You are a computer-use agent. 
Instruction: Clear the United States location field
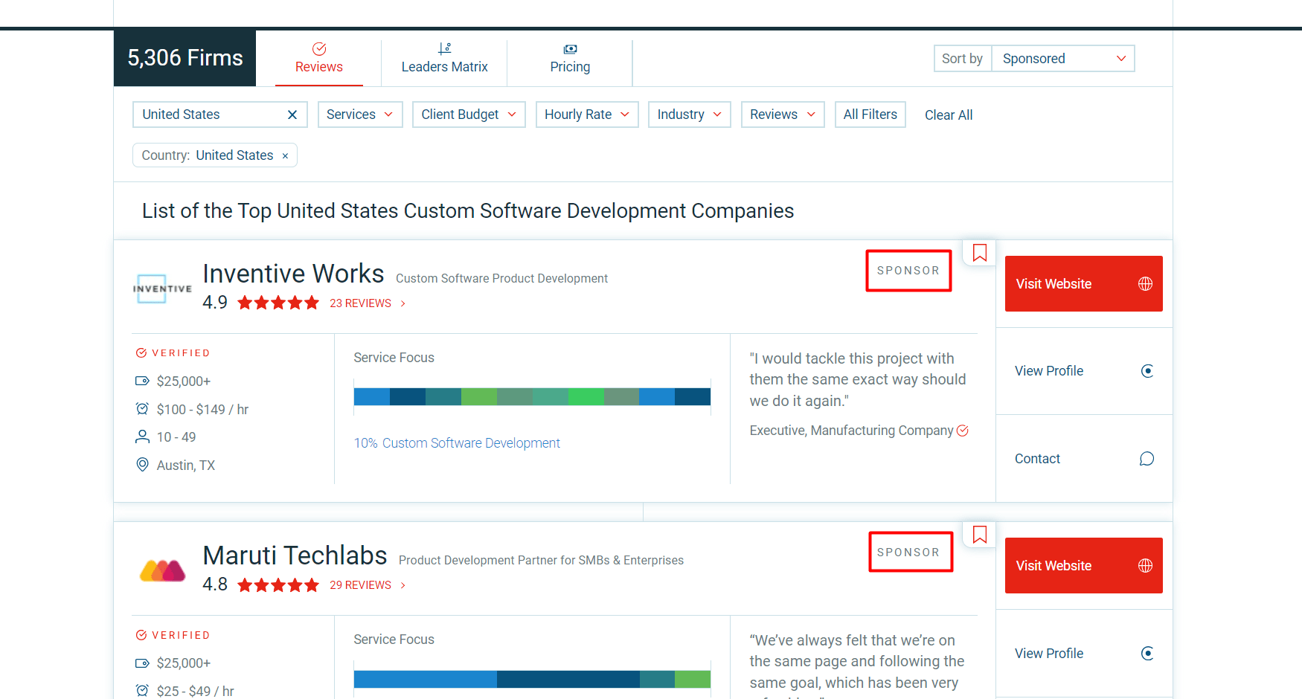[x=292, y=115]
